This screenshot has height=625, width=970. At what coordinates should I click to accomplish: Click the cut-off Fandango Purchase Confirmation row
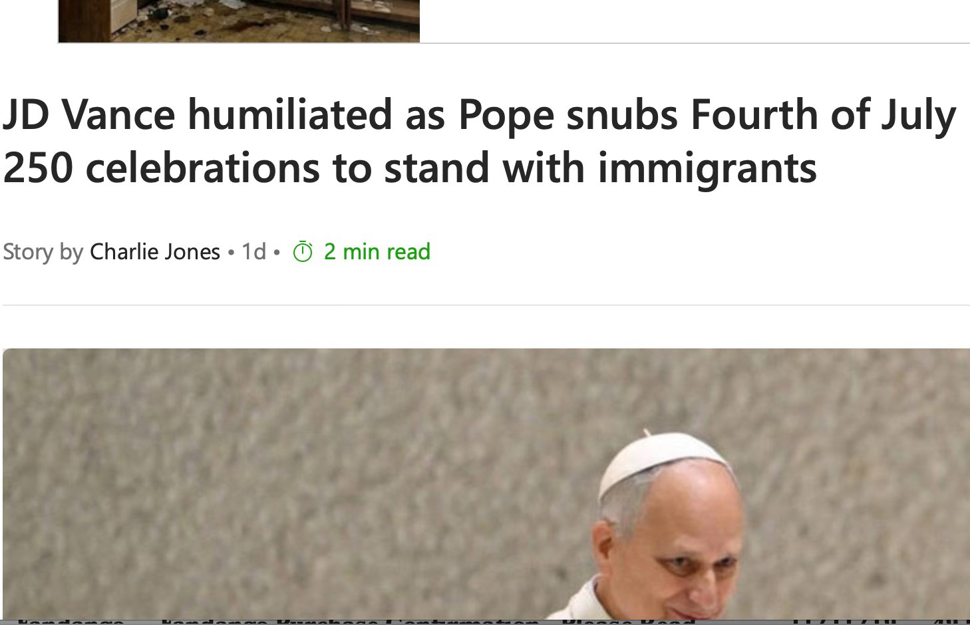[485, 622]
